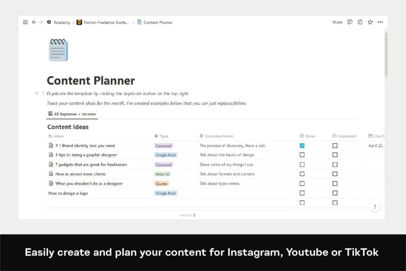This screenshot has width=406, height=271.
Task: Switch to the 'All Expenses + Income' view tab
Action: pyautogui.click(x=72, y=114)
